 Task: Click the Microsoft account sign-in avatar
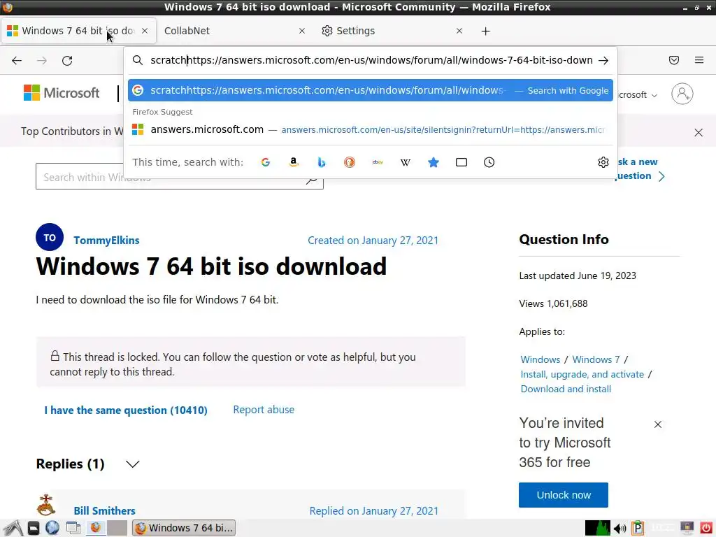(682, 94)
